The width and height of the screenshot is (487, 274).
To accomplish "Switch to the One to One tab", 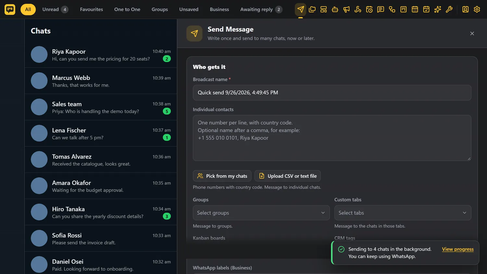I will tap(127, 9).
